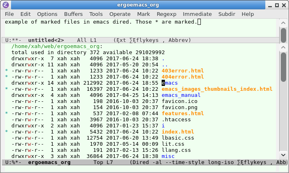Click the mark asterisk beside index.html
The width and height of the screenshot is (289, 173).
(x=7, y=131)
